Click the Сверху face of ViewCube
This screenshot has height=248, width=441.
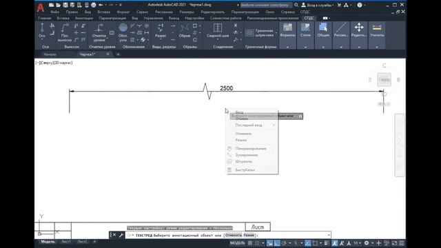[384, 80]
